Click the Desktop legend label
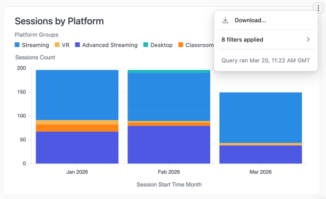Image resolution: width=326 pixels, height=199 pixels. [162, 45]
